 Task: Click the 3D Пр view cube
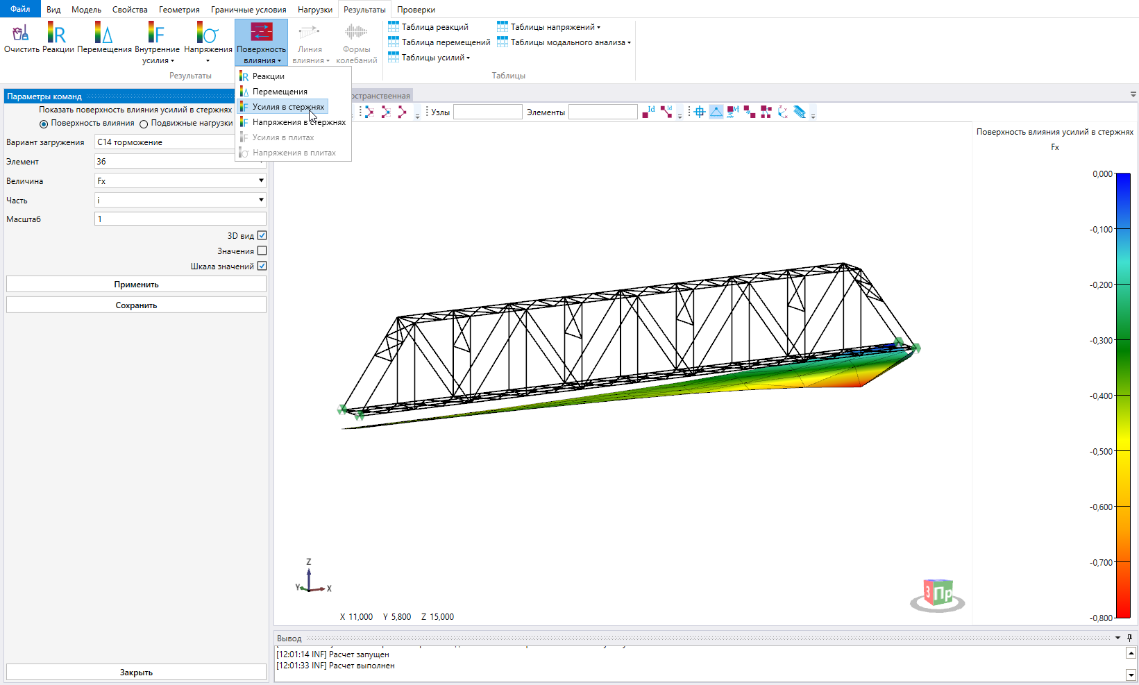coord(938,595)
